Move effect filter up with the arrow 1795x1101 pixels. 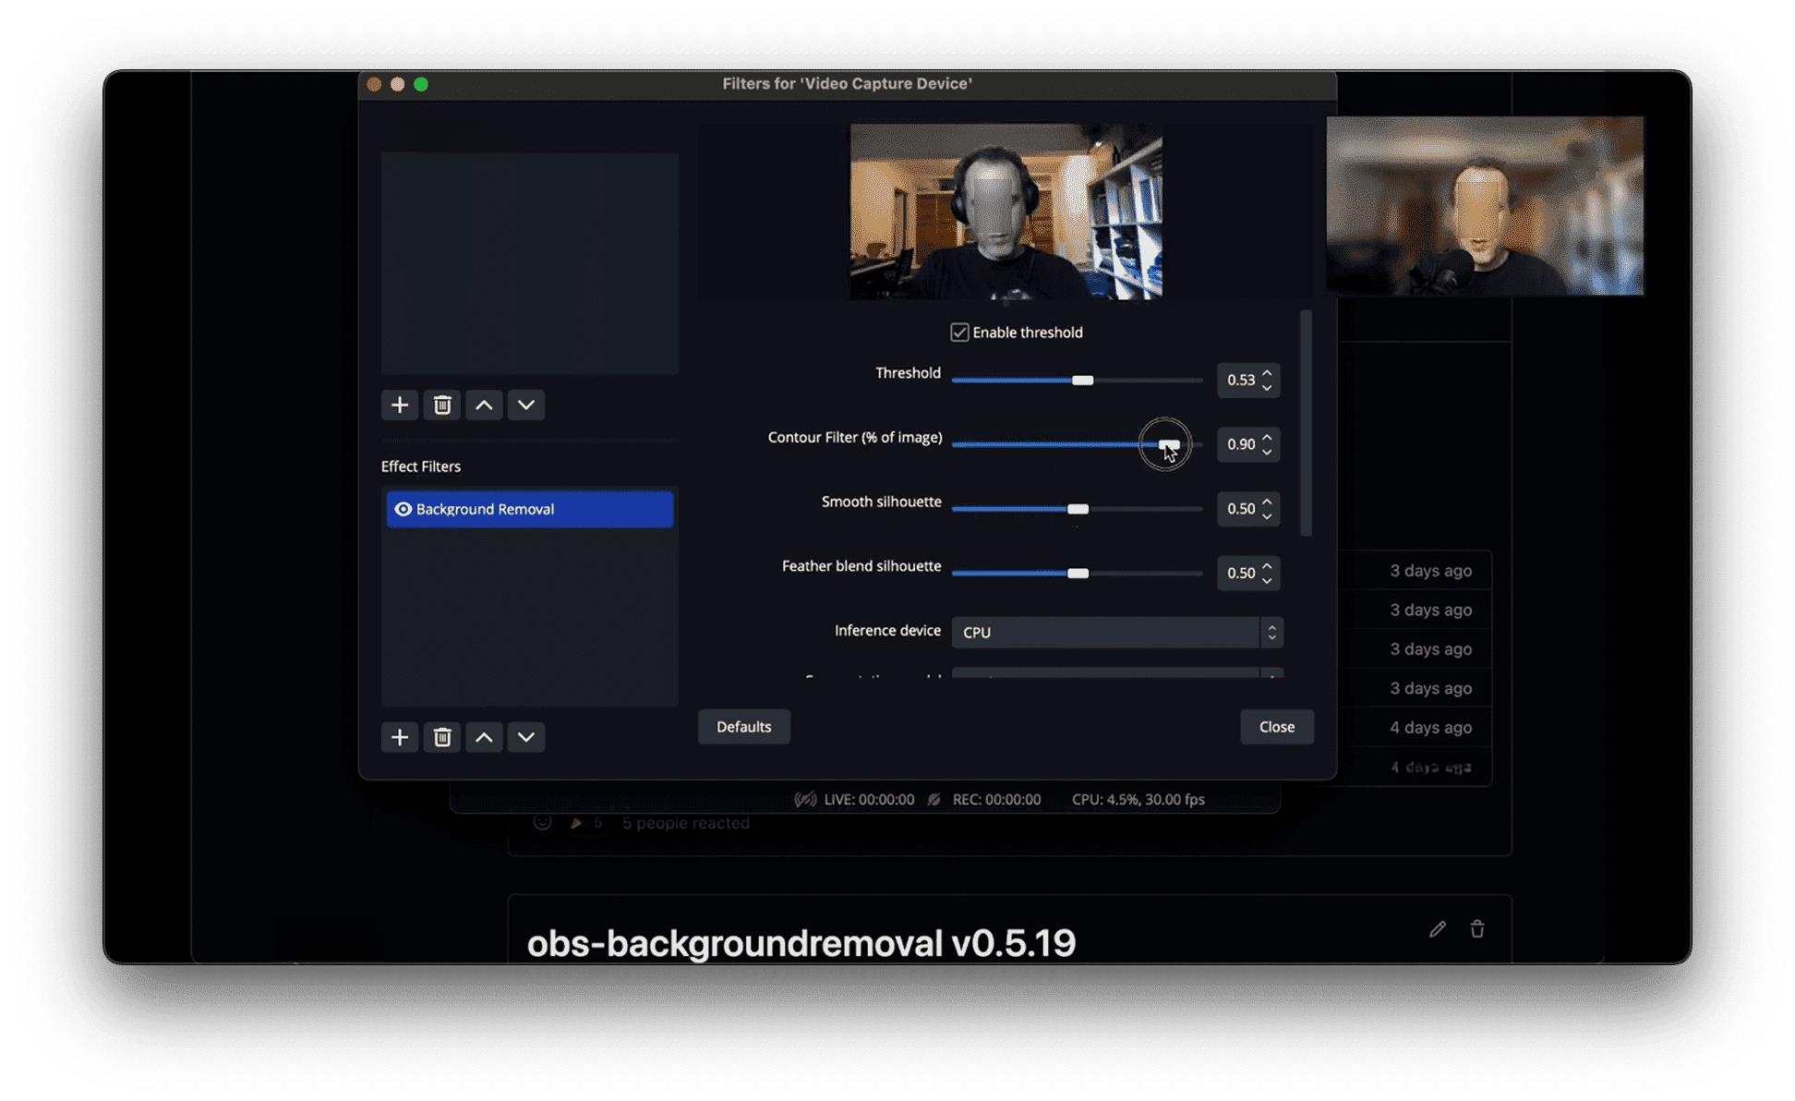484,737
